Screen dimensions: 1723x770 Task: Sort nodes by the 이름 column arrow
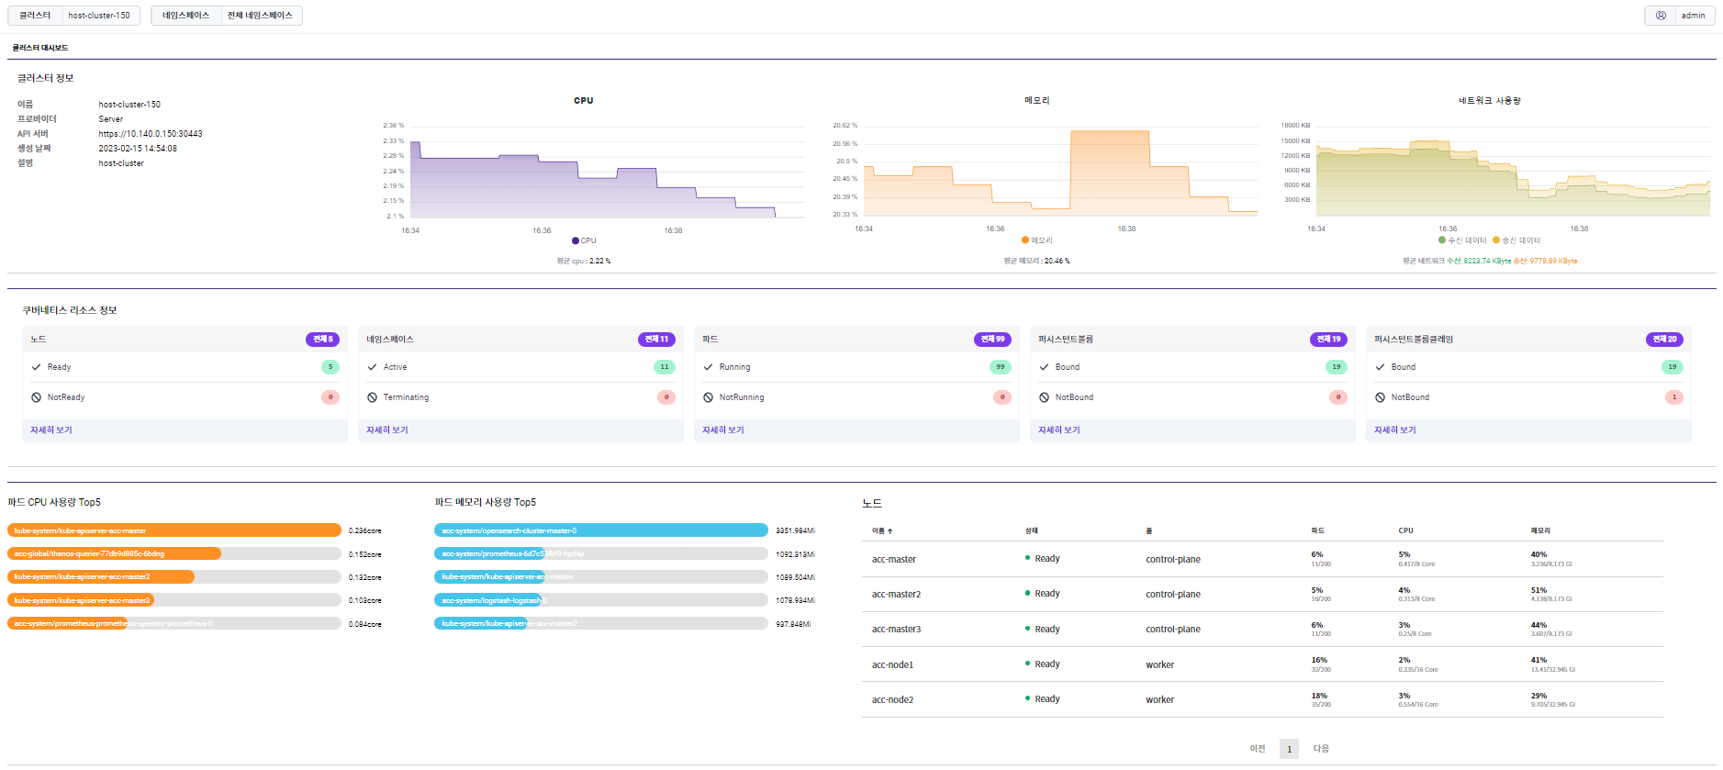coord(890,531)
